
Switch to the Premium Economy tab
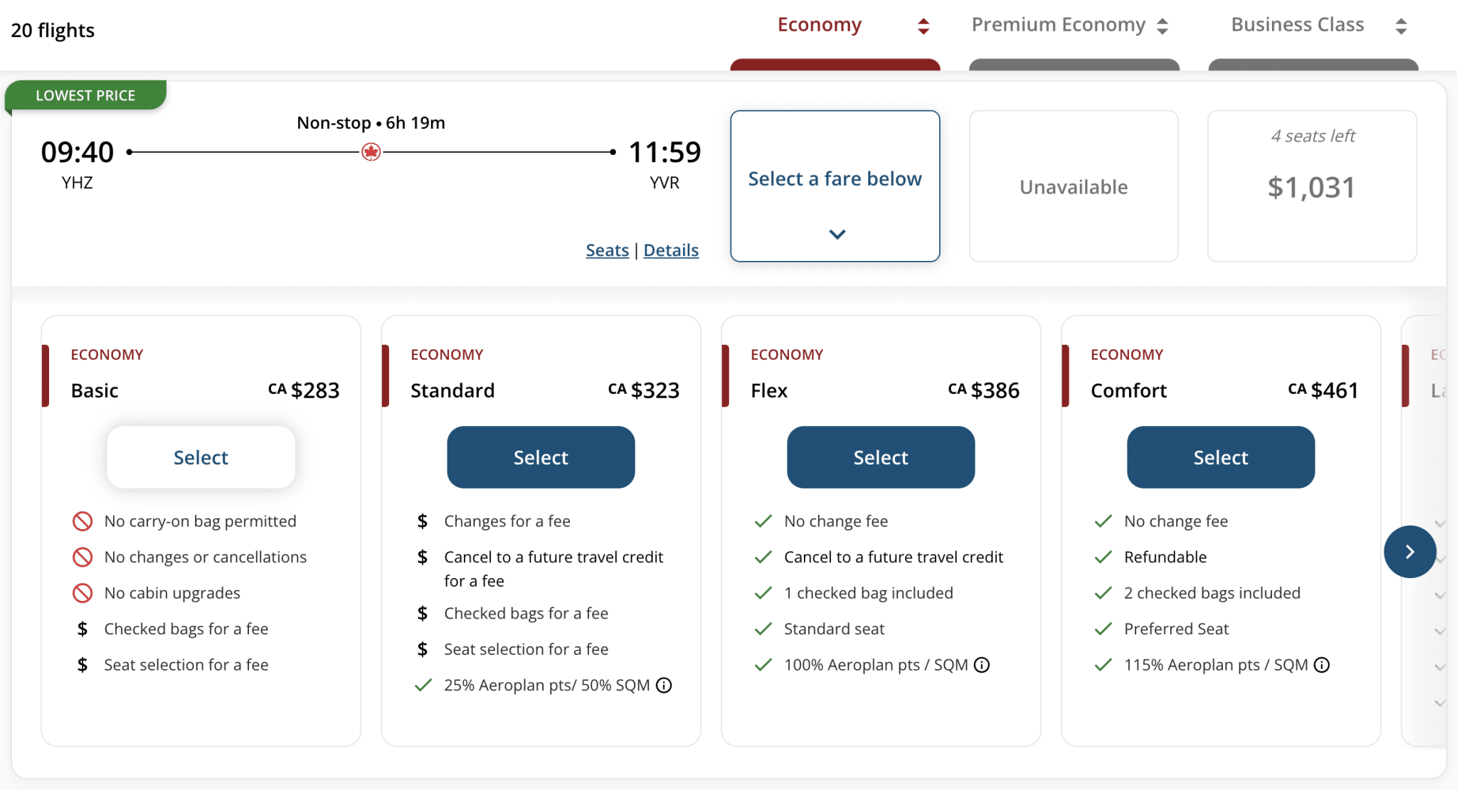(1058, 25)
